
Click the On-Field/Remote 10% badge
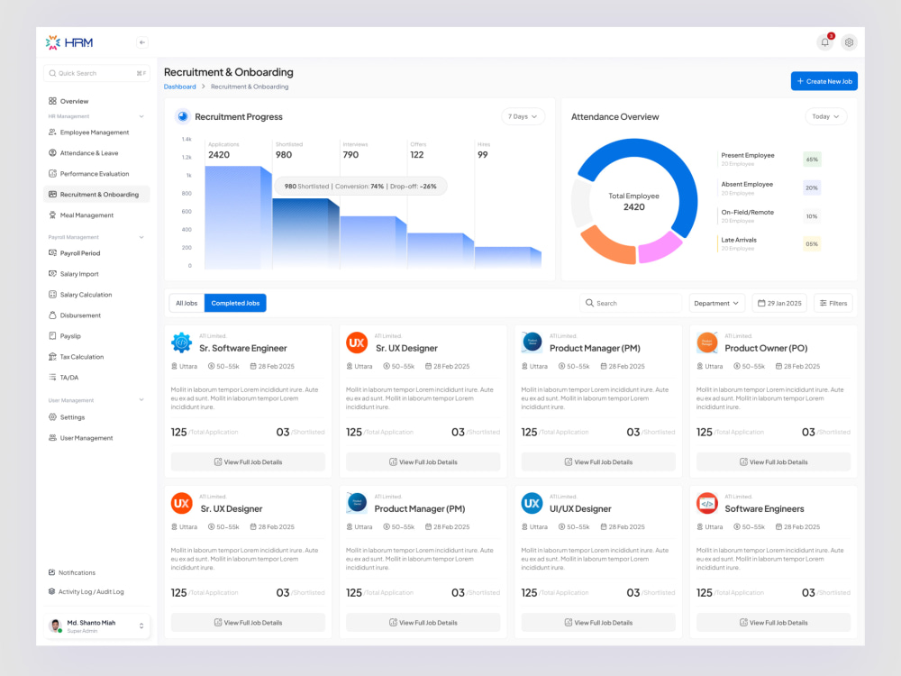point(812,216)
